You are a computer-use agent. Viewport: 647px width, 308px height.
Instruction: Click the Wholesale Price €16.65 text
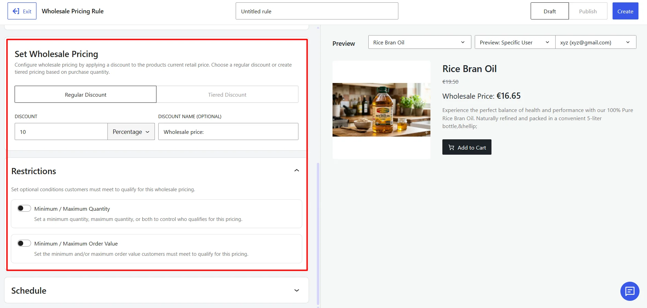[481, 96]
